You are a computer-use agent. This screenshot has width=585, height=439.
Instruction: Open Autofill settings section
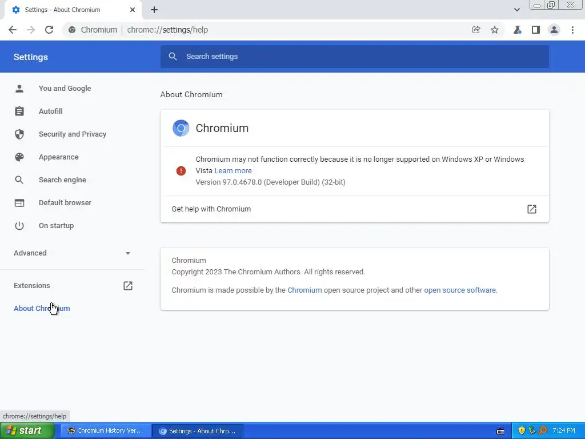click(x=51, y=111)
